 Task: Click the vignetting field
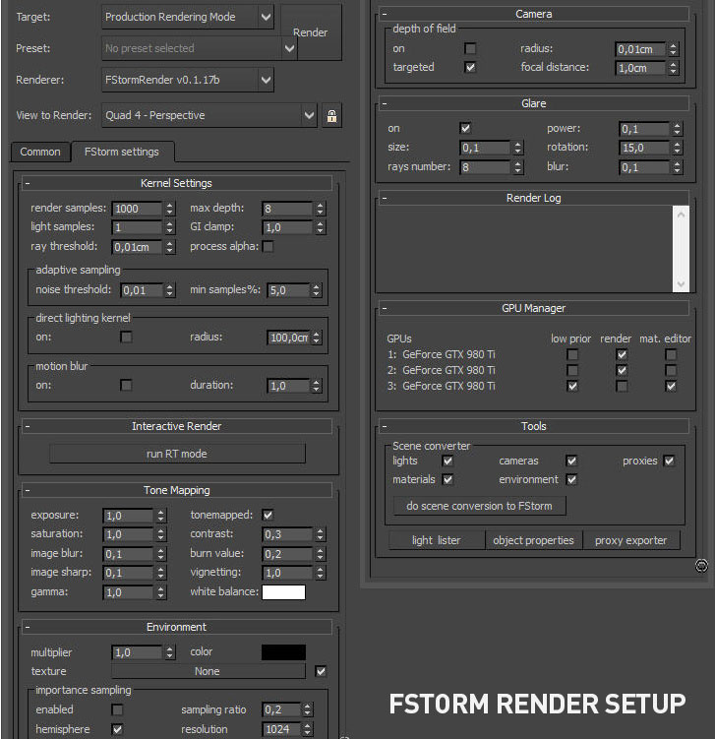tap(287, 573)
